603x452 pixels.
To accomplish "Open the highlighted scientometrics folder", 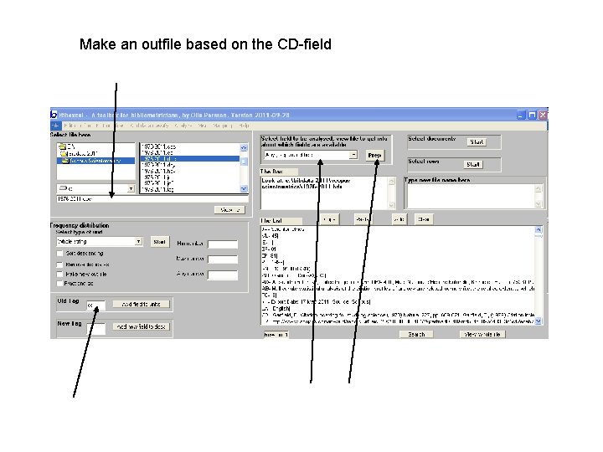I will click(95, 161).
